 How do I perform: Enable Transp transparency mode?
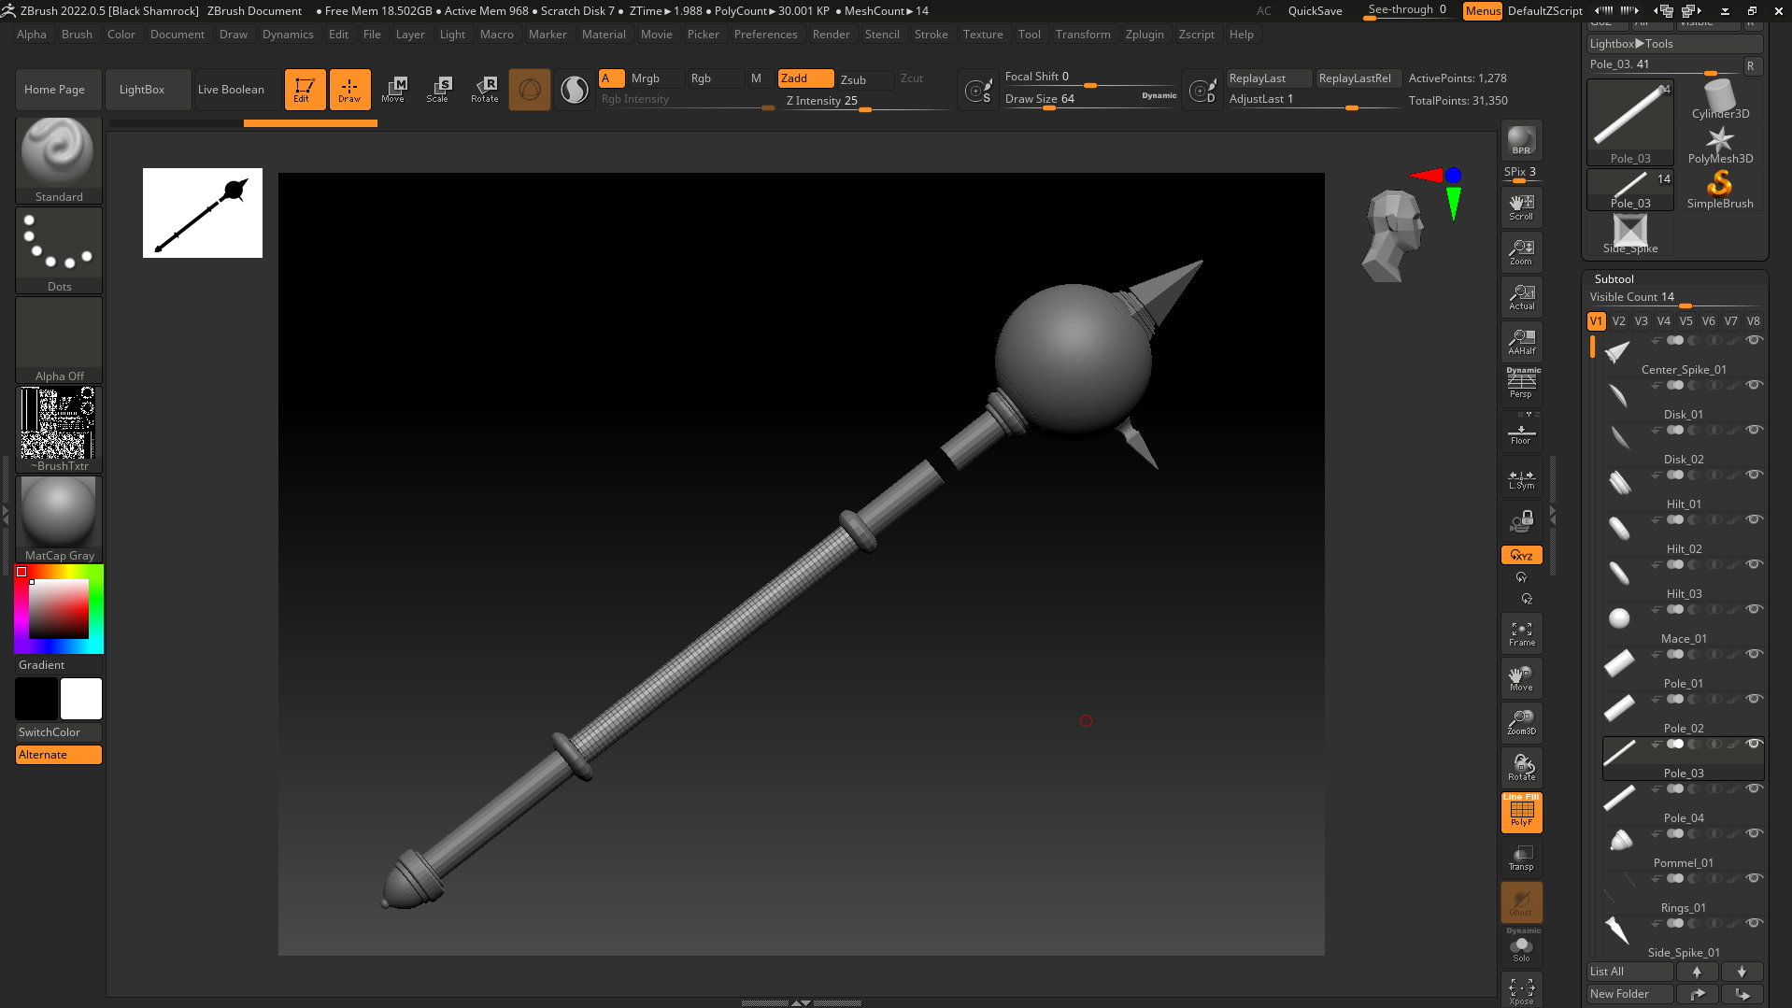point(1521,857)
